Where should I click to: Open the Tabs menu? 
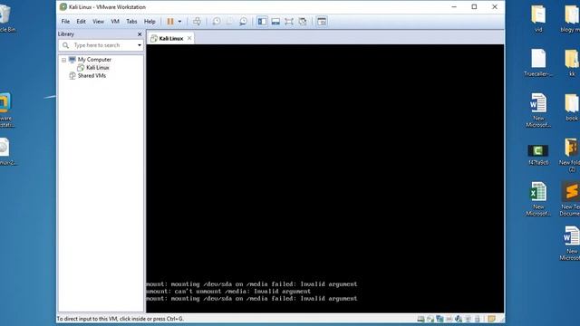(131, 22)
